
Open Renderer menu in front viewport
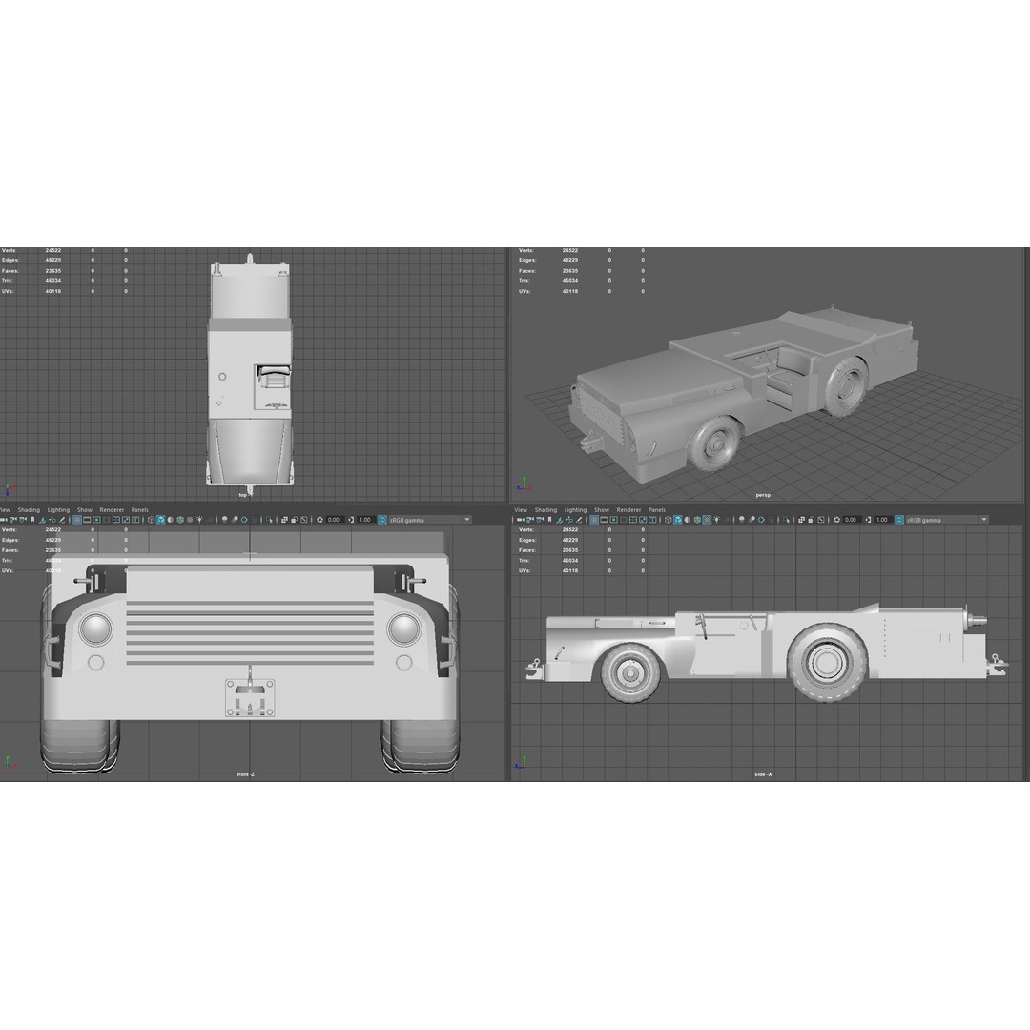tap(112, 509)
